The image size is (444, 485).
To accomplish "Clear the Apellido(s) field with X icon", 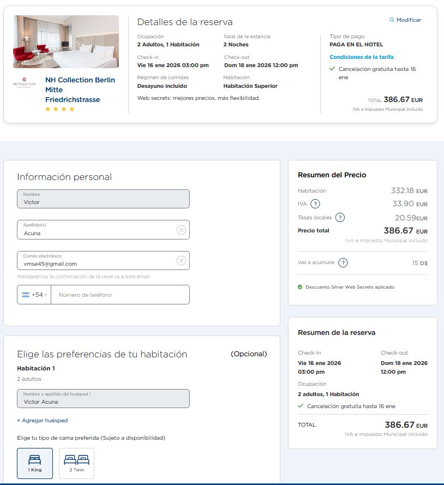I will click(181, 230).
